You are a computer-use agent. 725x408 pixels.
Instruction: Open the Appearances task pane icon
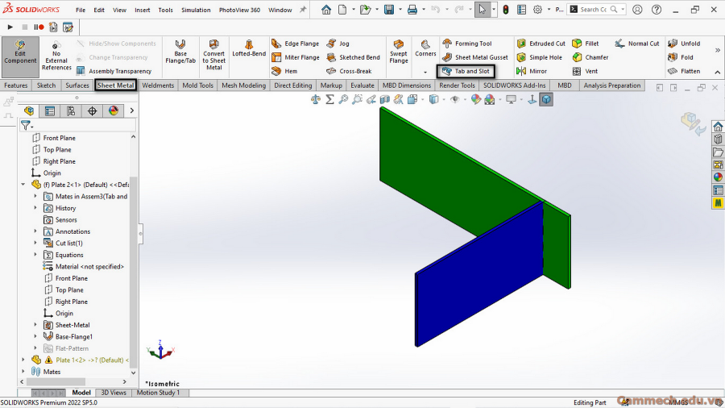[x=718, y=177]
